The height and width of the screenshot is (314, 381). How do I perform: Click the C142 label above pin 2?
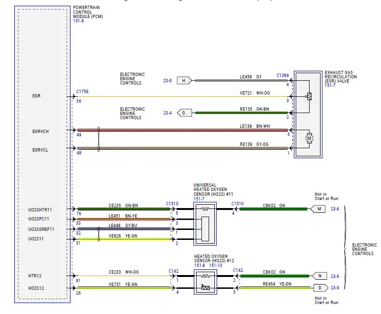(238, 270)
